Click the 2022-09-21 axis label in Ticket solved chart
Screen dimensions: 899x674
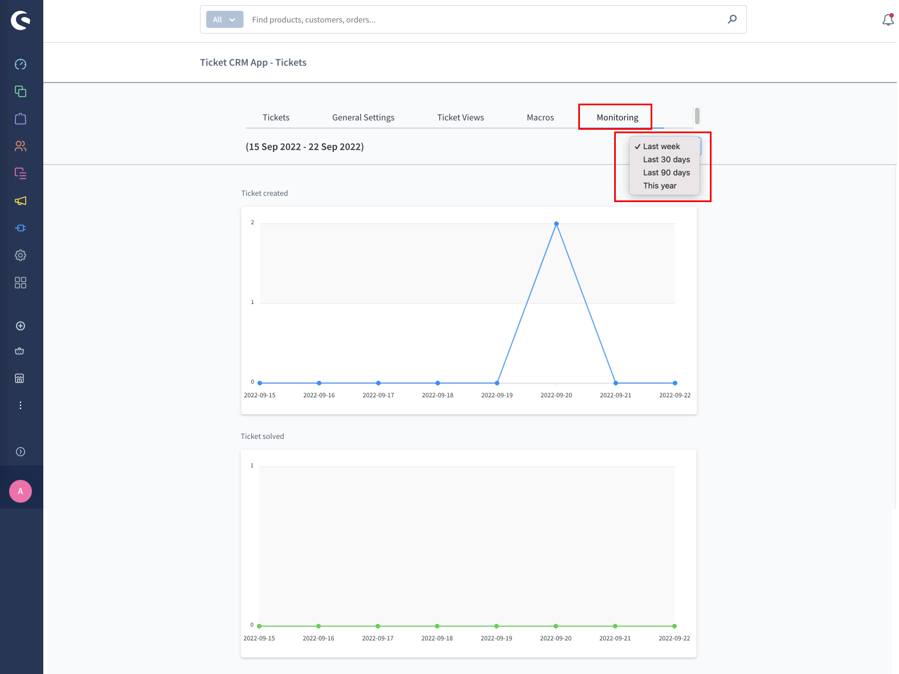point(615,638)
